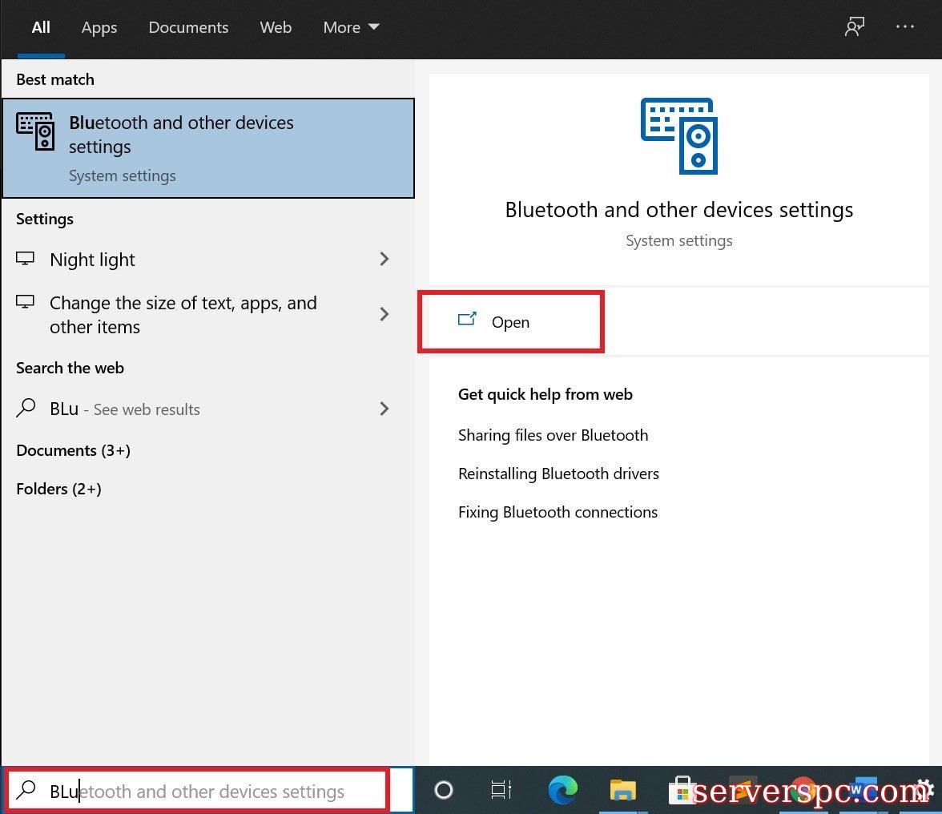Image resolution: width=942 pixels, height=814 pixels.
Task: Open Sharing files over Bluetooth link
Action: pyautogui.click(x=553, y=435)
